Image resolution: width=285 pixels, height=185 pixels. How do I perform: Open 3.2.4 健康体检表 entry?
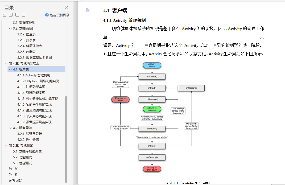click(x=30, y=46)
